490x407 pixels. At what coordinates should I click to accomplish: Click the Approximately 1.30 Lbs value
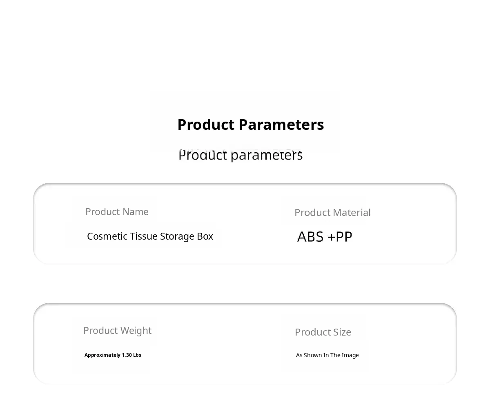click(x=113, y=355)
